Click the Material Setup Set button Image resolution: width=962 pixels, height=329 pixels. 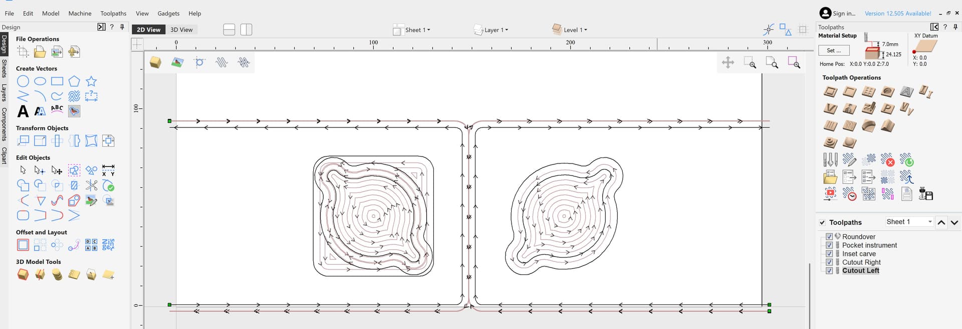[834, 50]
